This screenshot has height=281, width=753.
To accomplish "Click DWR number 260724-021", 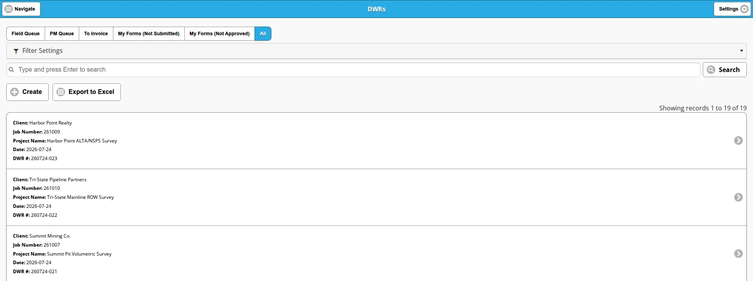I will [x=44, y=272].
